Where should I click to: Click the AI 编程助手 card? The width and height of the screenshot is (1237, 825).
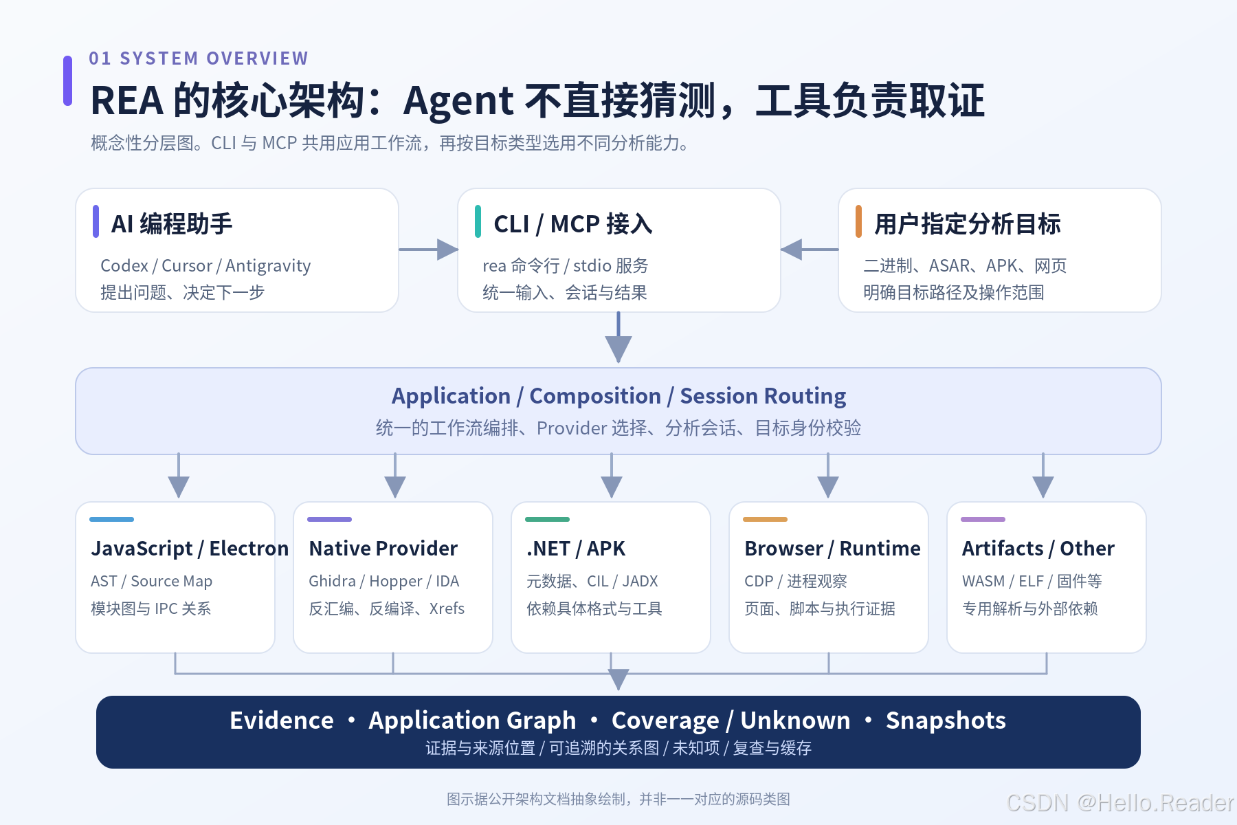(237, 250)
